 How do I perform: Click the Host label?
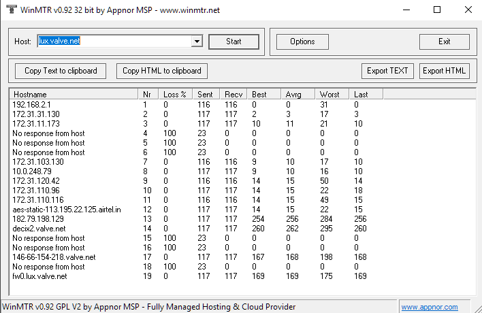click(x=22, y=42)
